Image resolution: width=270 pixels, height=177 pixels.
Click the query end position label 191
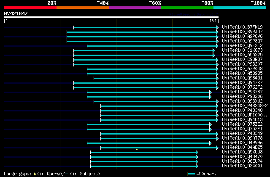(x=213, y=21)
